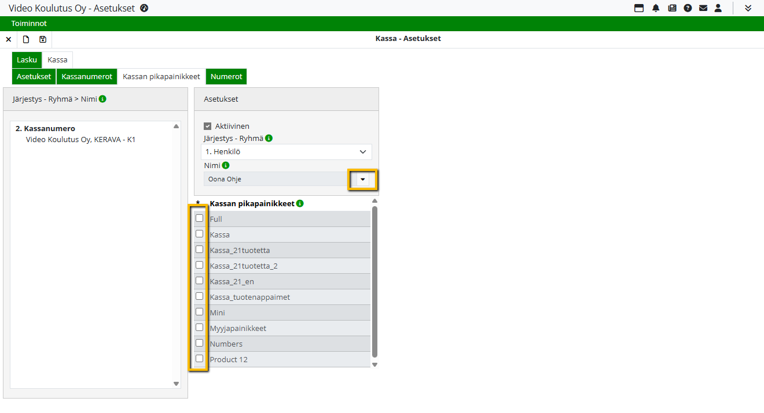The image size is (764, 413).
Task: Open the help question mark icon
Action: (688, 8)
